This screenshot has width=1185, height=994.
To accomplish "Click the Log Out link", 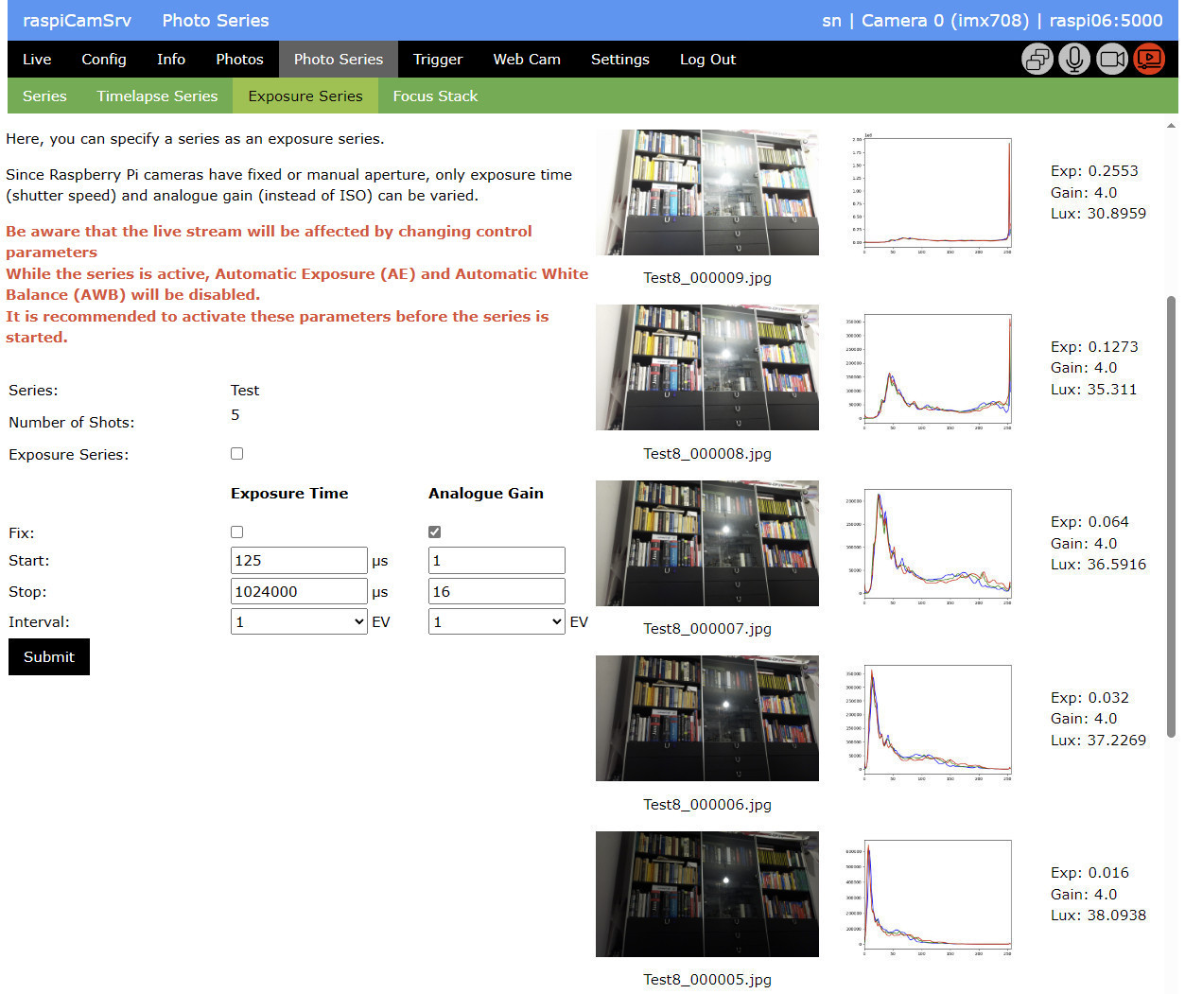I will (x=707, y=60).
